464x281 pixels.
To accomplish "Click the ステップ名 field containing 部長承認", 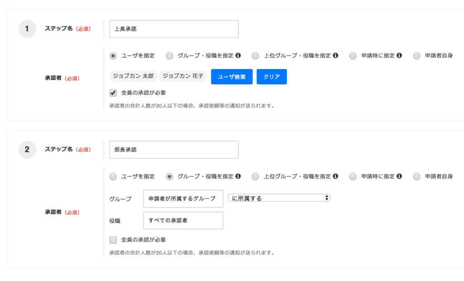I will point(174,149).
